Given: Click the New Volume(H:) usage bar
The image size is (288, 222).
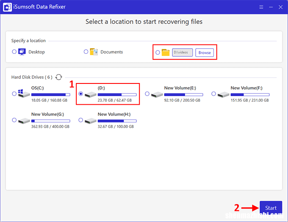Looking at the screenshot, I should point(117,121).
